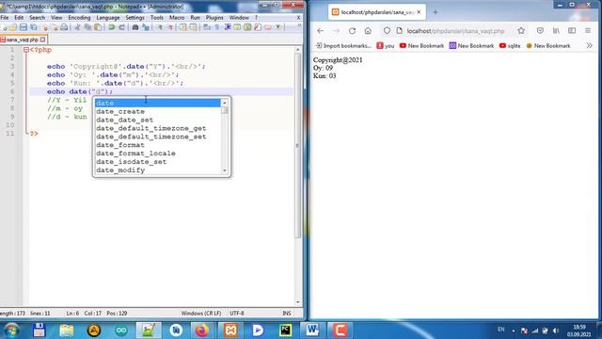Screen dimensions: 602x339
Task: Select the localhost Firefox tab
Action: [376, 12]
